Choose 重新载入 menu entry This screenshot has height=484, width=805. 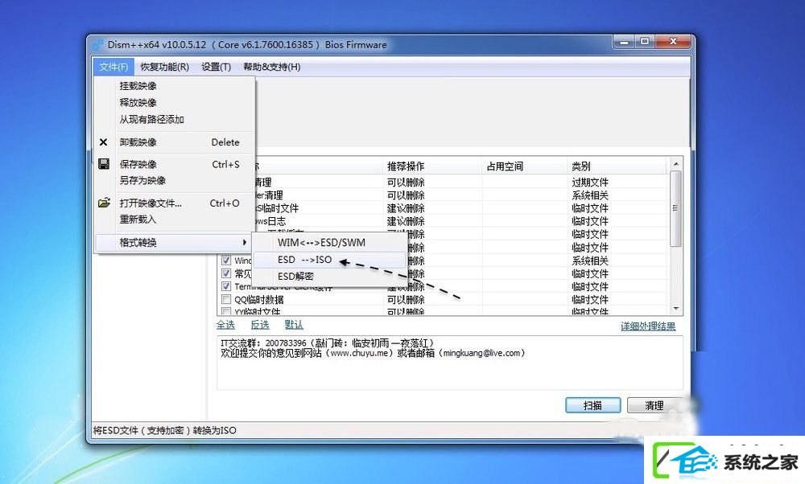[175, 219]
